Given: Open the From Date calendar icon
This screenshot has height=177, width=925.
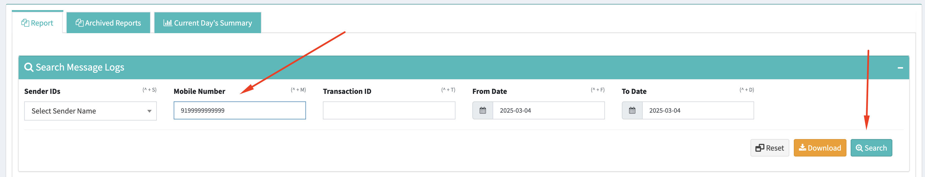Looking at the screenshot, I should pyautogui.click(x=482, y=110).
